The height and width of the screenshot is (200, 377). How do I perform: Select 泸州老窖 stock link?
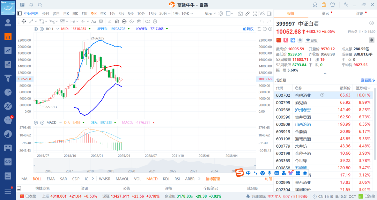[303, 110]
